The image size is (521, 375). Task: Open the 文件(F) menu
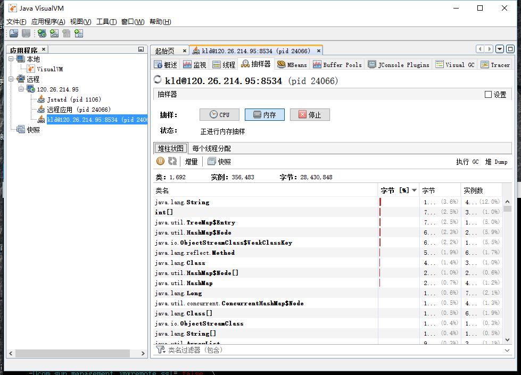pos(16,22)
